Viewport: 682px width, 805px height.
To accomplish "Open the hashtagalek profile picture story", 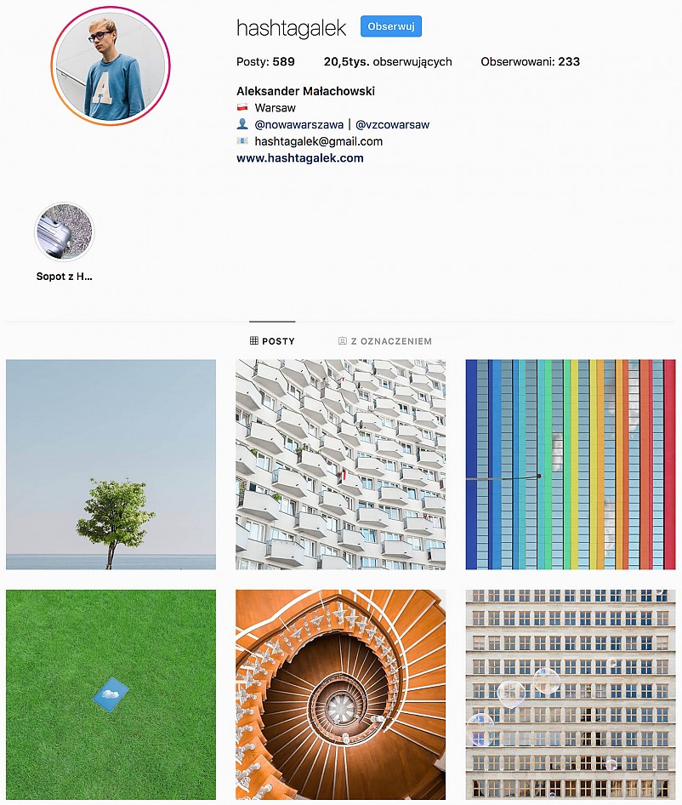I will tap(111, 66).
